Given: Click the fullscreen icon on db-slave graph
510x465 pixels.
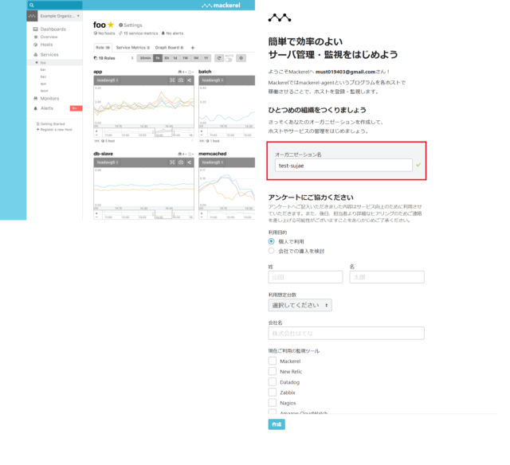Looking at the screenshot, I should pyautogui.click(x=172, y=162).
